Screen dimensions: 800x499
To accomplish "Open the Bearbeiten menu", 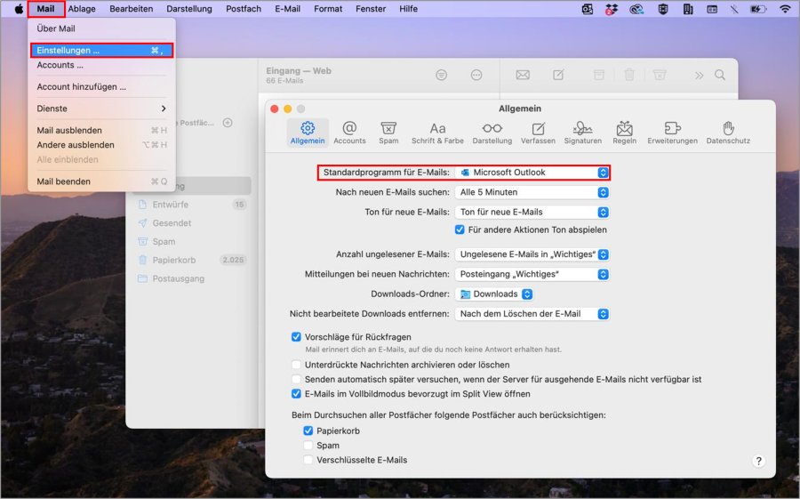I will click(x=132, y=9).
